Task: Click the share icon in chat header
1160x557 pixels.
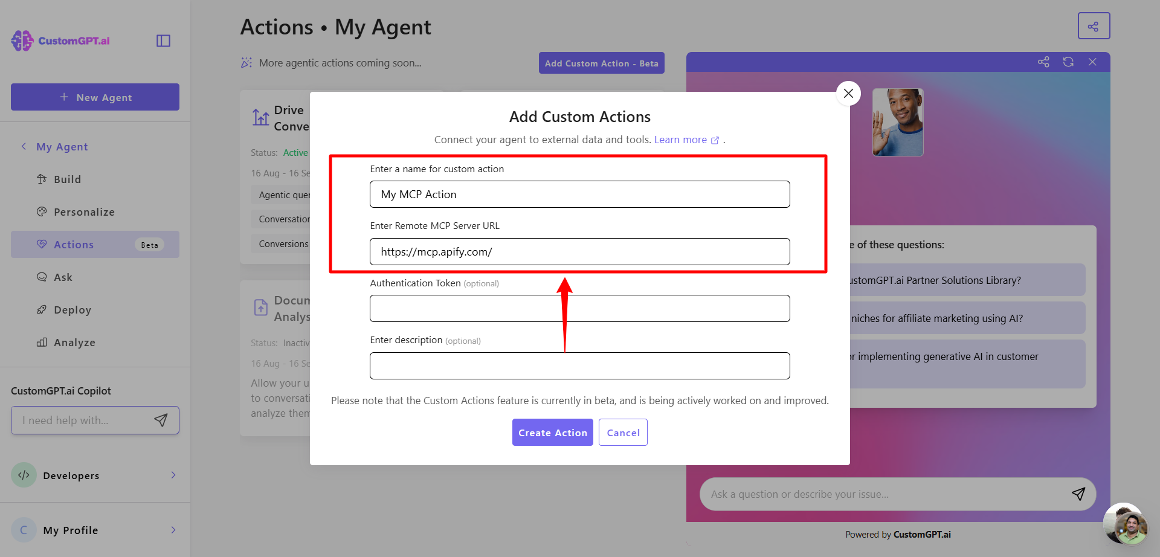Action: click(x=1043, y=62)
